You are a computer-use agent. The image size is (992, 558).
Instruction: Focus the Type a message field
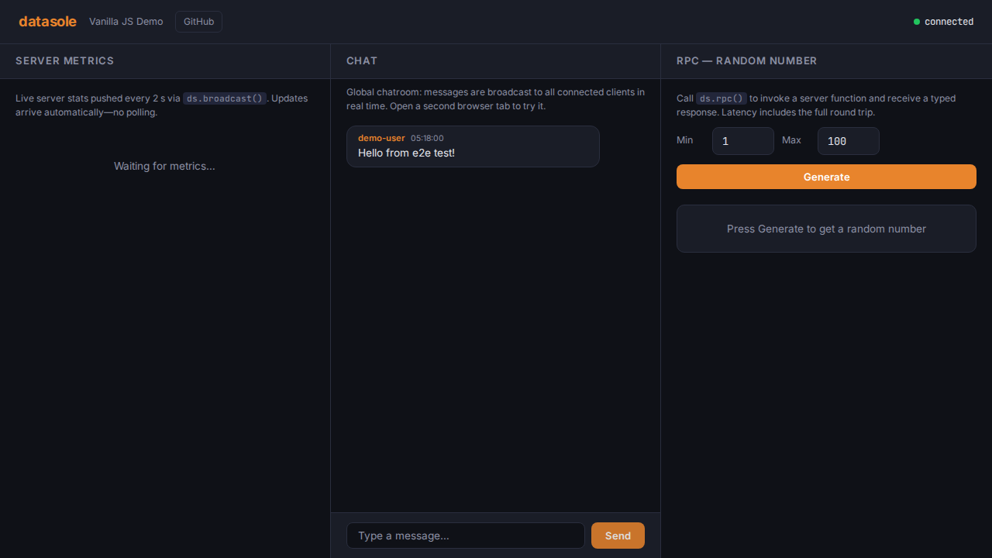(466, 536)
